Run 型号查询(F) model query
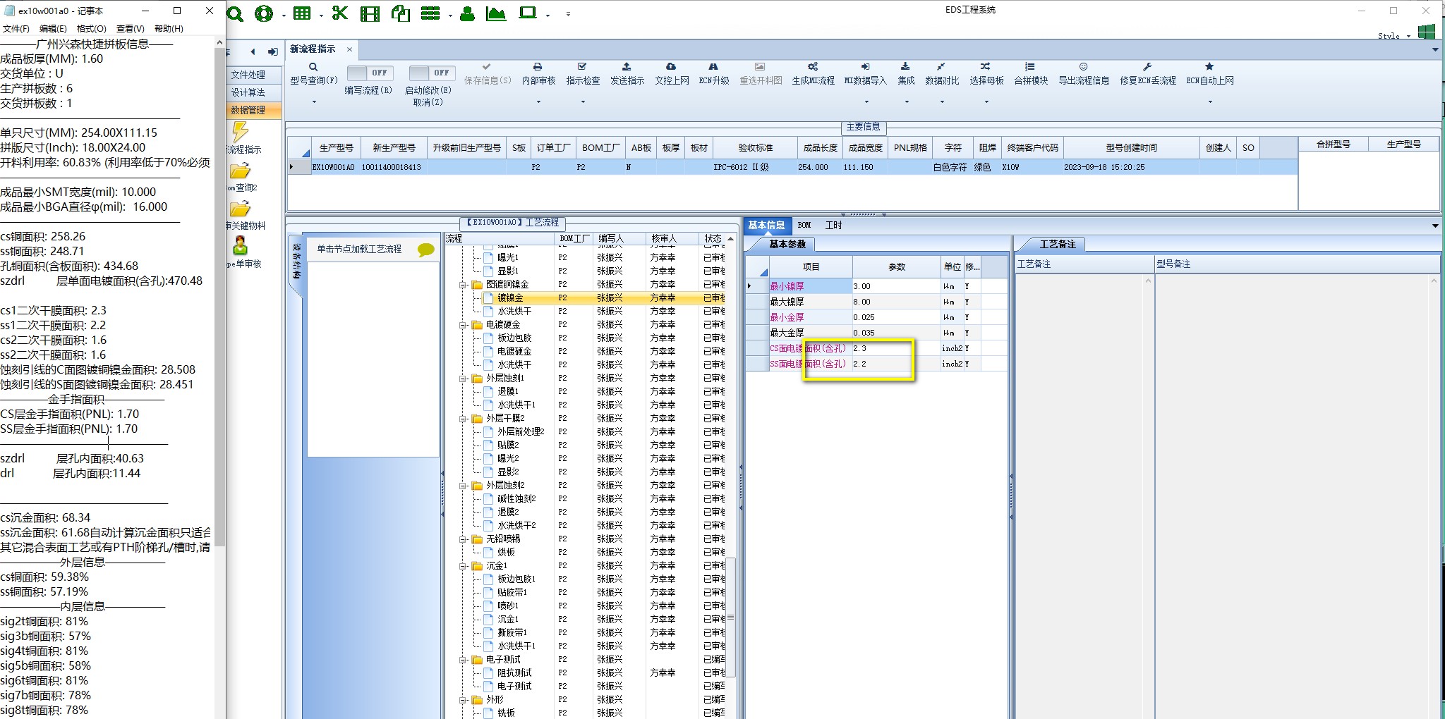Viewport: 1445px width, 719px height. coord(313,74)
